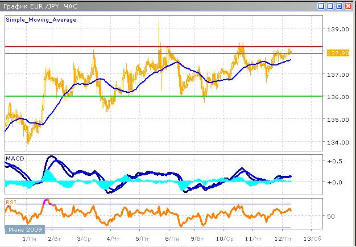Select the RSI panel label
356x247 pixels.
click(11, 201)
